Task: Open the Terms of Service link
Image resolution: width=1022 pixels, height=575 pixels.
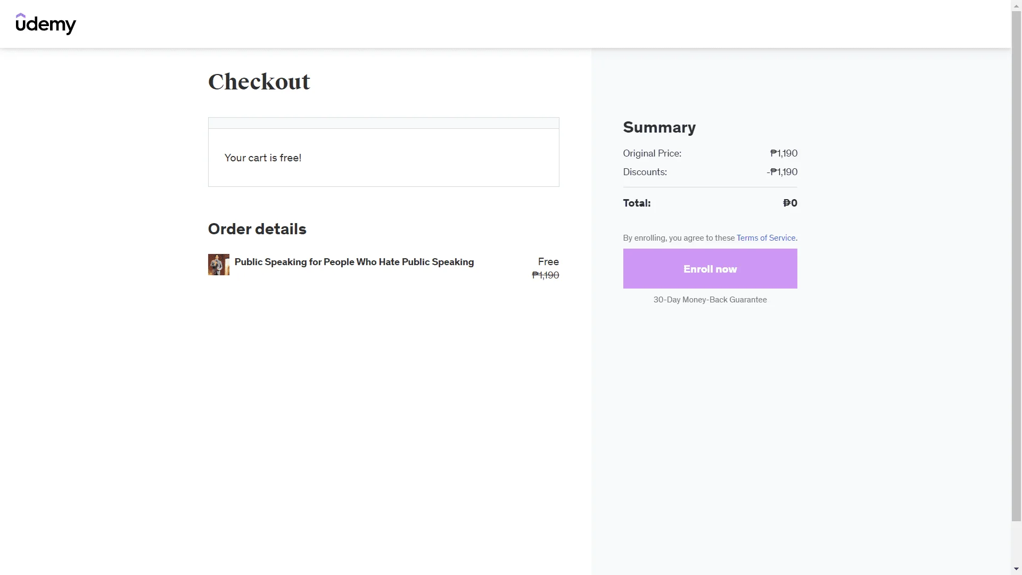Action: pyautogui.click(x=766, y=238)
